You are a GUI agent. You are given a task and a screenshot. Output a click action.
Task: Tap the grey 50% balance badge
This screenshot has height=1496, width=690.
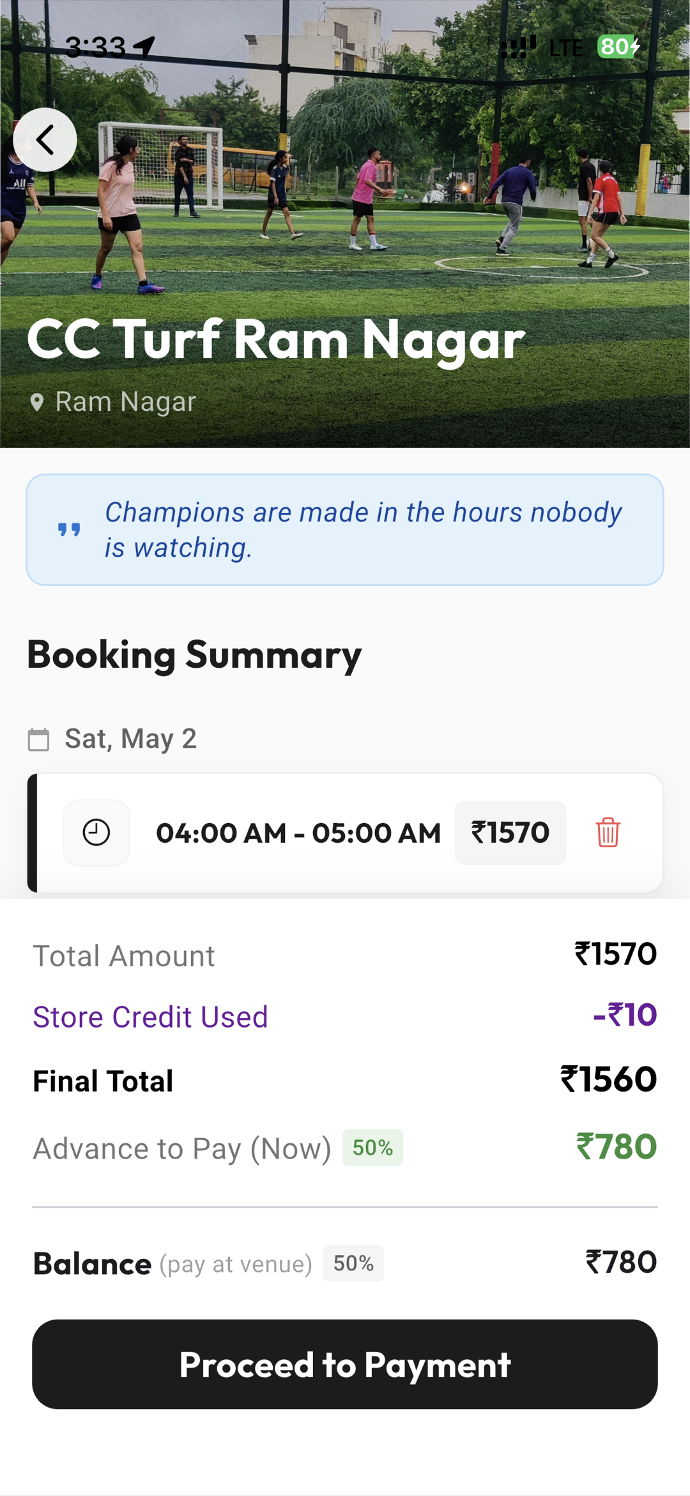coord(353,1263)
